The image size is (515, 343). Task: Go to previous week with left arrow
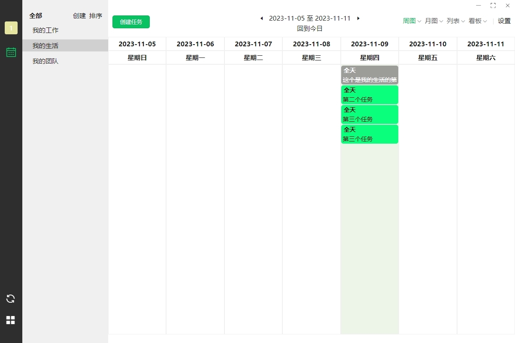[262, 18]
